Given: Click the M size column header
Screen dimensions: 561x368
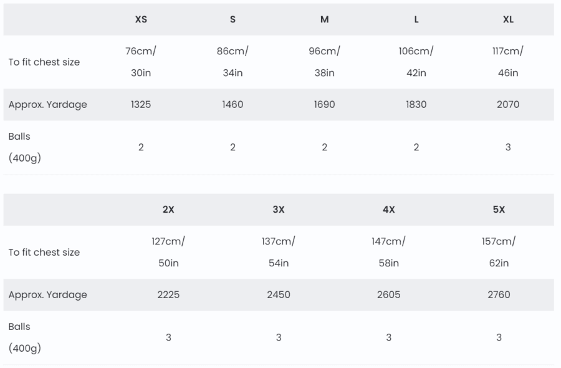Looking at the screenshot, I should click(x=324, y=19).
